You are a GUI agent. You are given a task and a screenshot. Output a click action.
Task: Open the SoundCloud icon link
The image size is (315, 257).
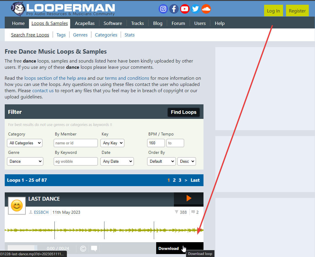[x=206, y=9]
